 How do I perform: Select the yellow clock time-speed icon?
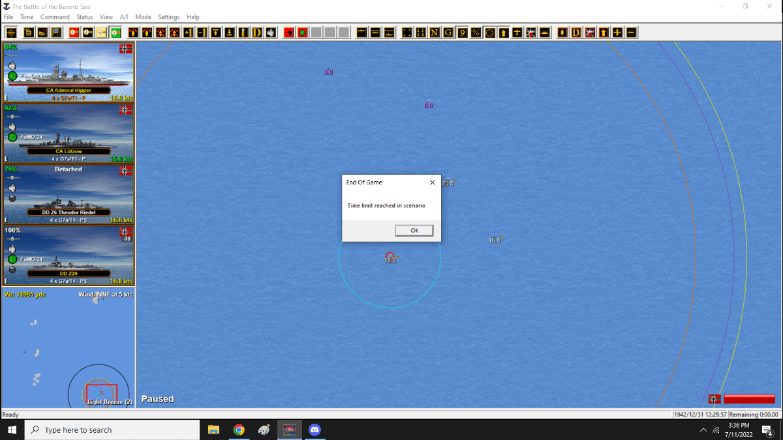pos(101,33)
